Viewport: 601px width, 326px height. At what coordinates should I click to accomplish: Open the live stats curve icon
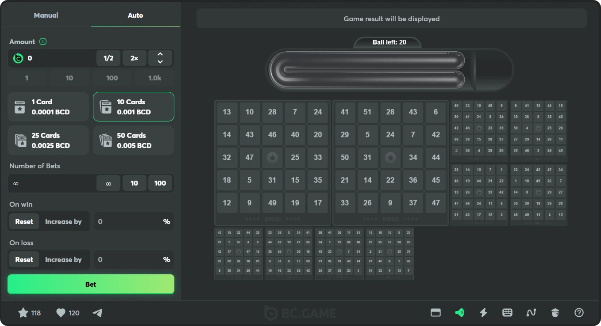coord(531,312)
